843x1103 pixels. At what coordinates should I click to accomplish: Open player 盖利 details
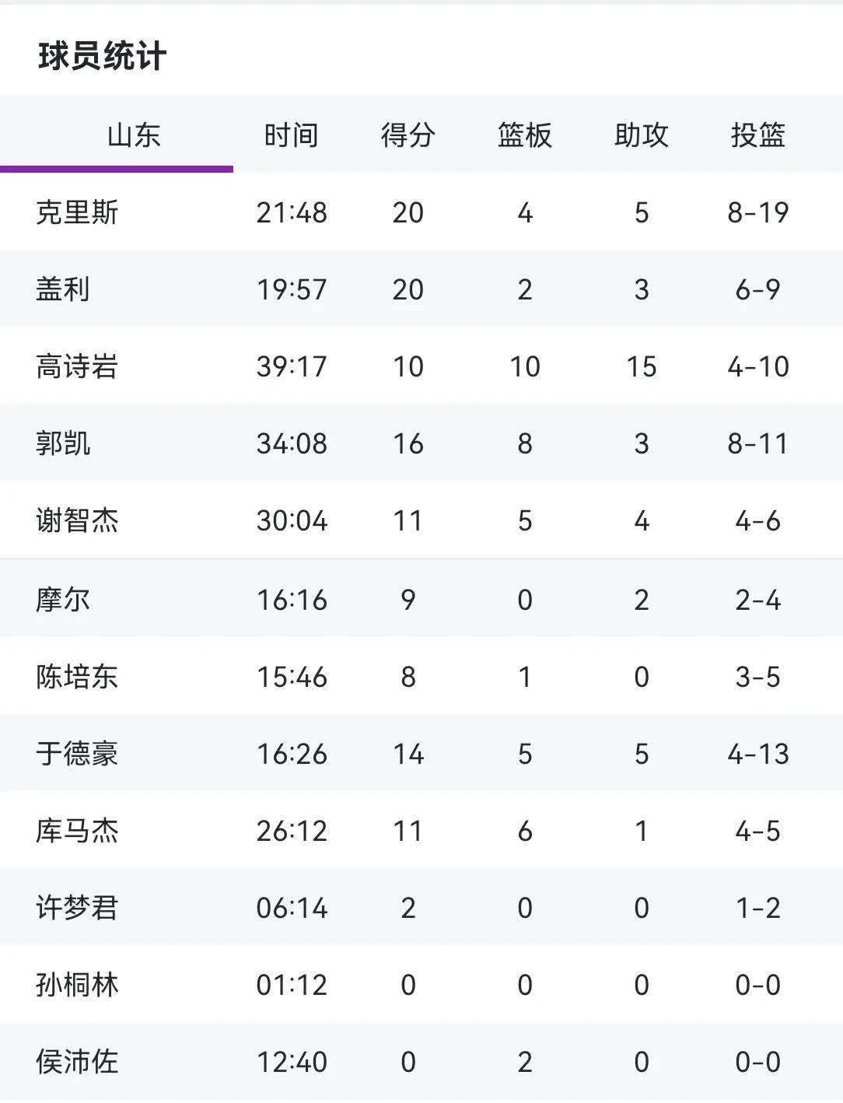coord(63,289)
